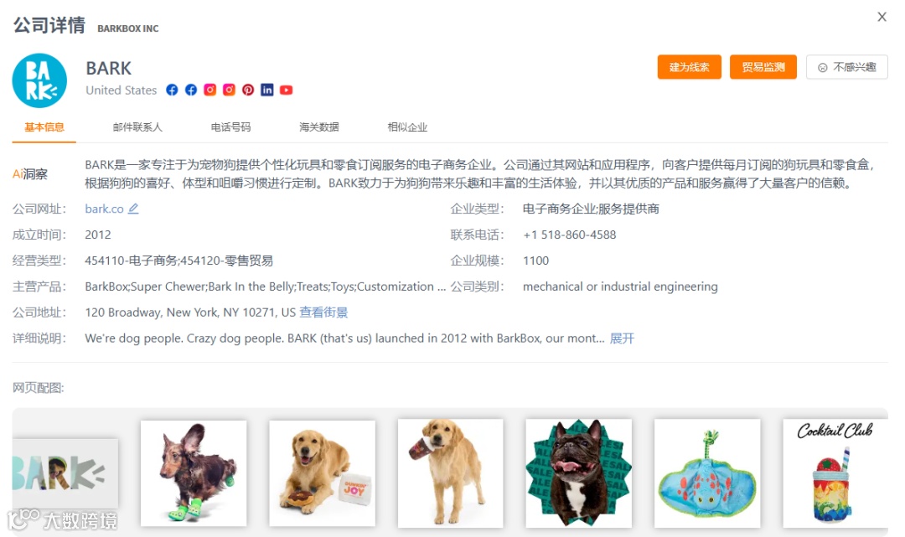
Task: Switch to the 邮件联系人 tab
Action: (x=137, y=127)
